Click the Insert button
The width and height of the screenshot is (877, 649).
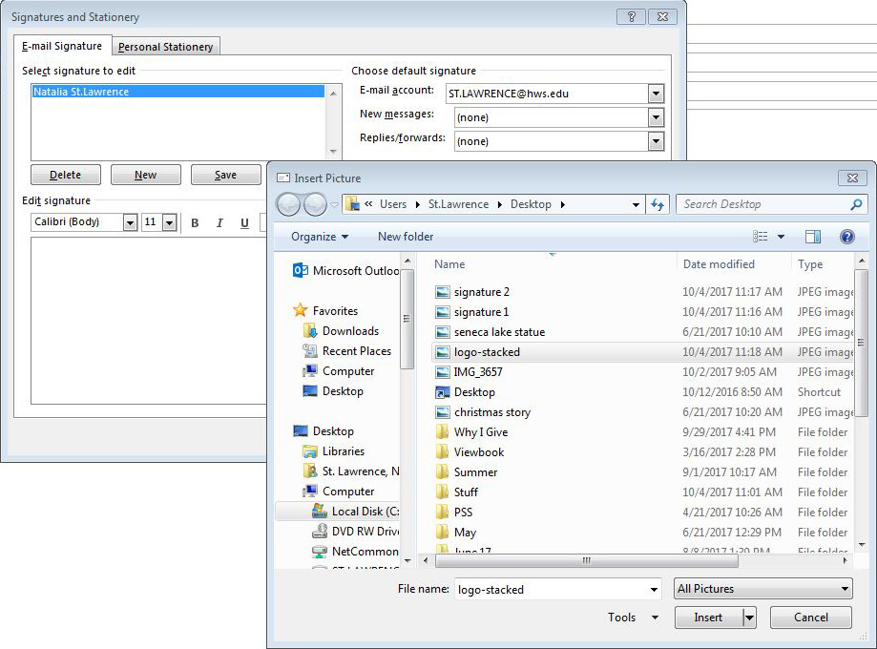click(x=709, y=618)
